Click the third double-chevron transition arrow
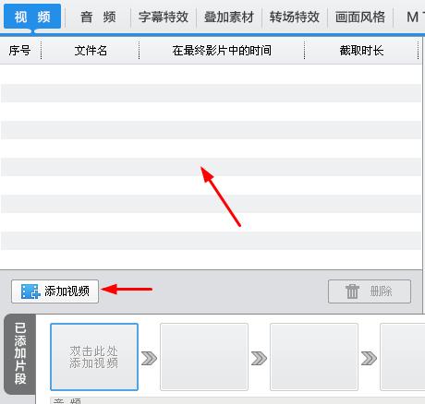Viewport: 425px width, 404px height. [369, 358]
